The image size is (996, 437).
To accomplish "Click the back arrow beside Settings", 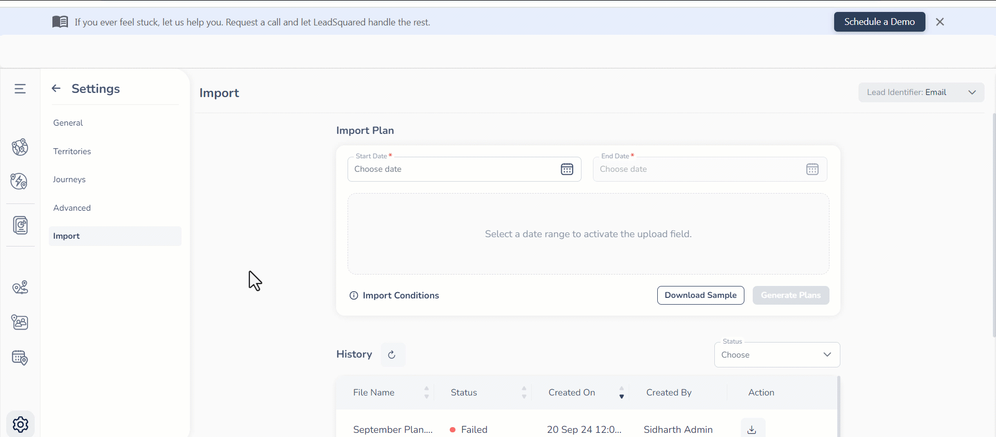I will point(56,89).
